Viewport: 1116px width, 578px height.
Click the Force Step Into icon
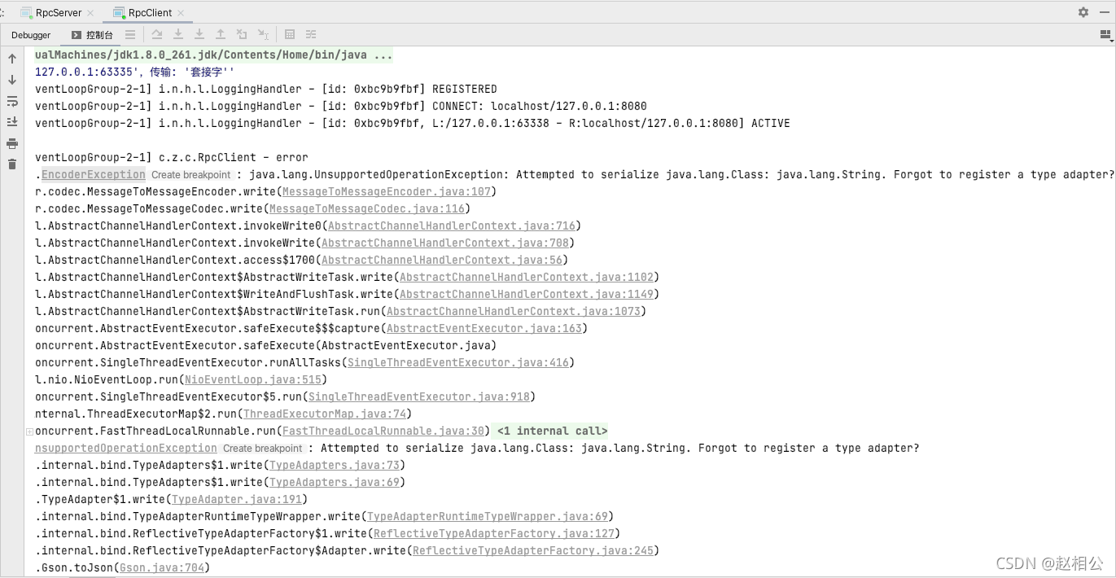pos(199,34)
